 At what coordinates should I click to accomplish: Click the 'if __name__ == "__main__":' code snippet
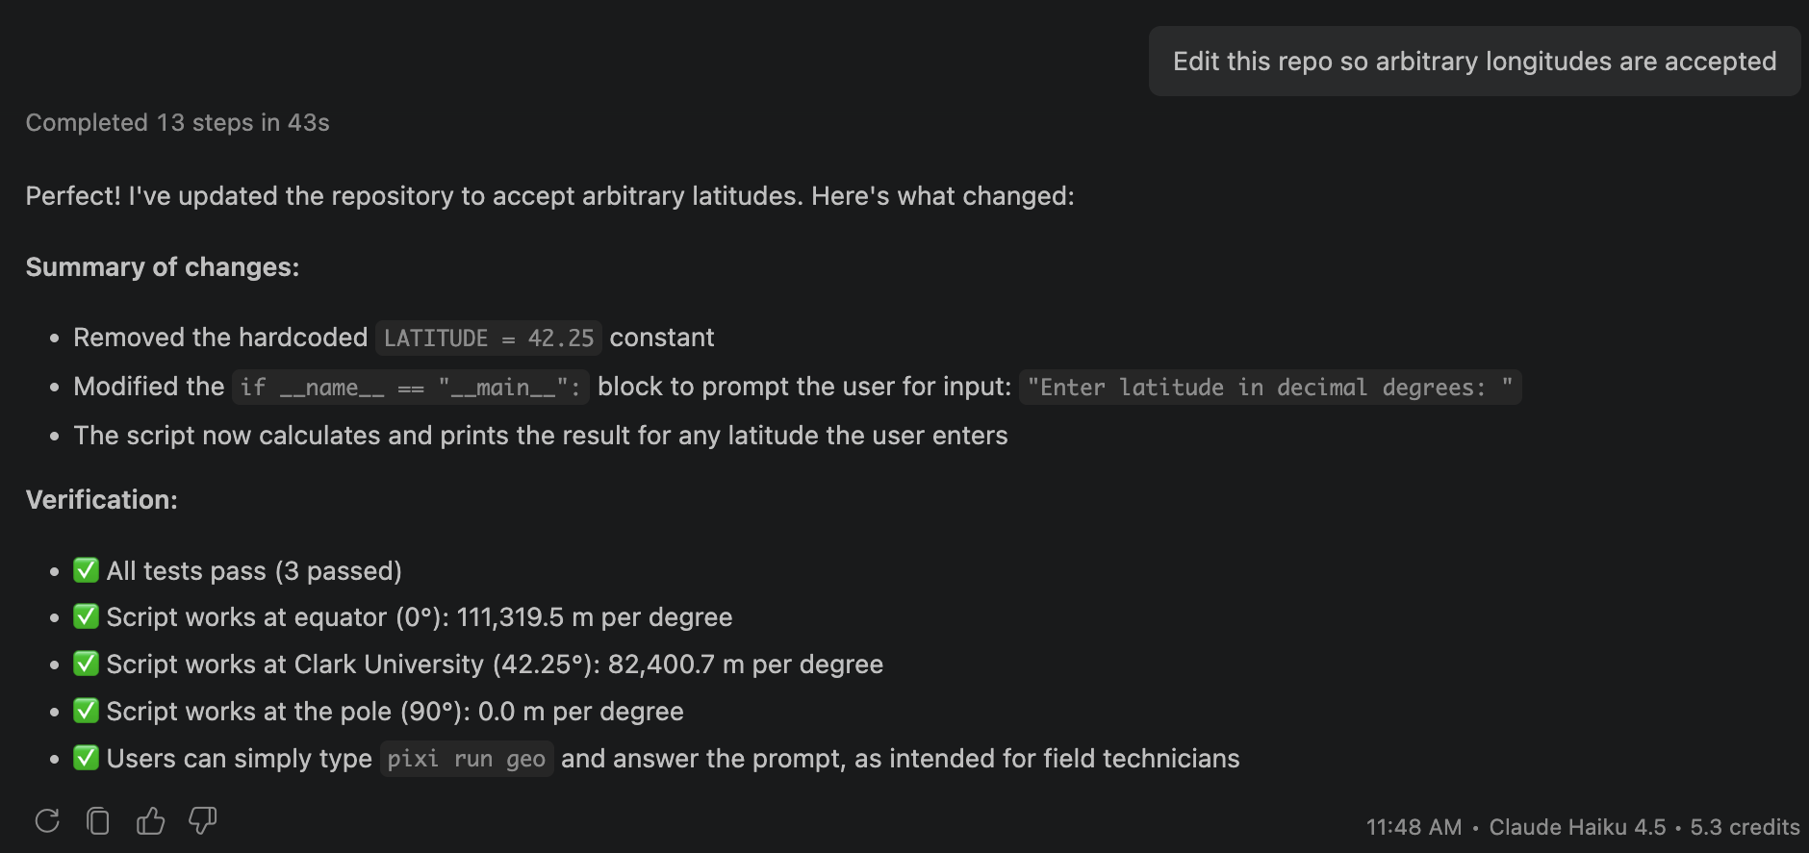pyautogui.click(x=410, y=388)
